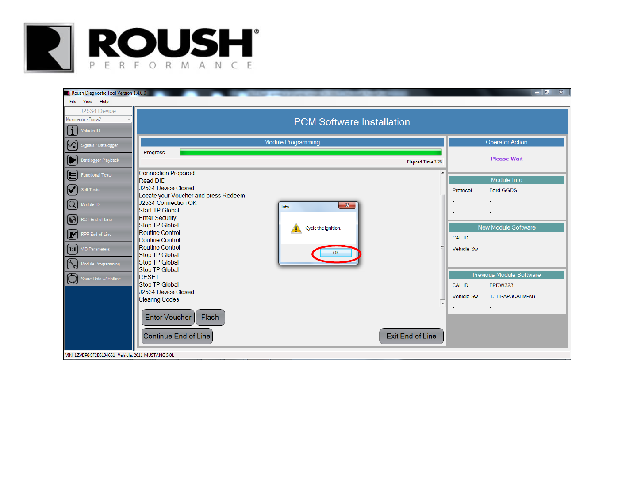Select the Functional Tests list icon
Screen dimensions: 637x477
point(72,175)
